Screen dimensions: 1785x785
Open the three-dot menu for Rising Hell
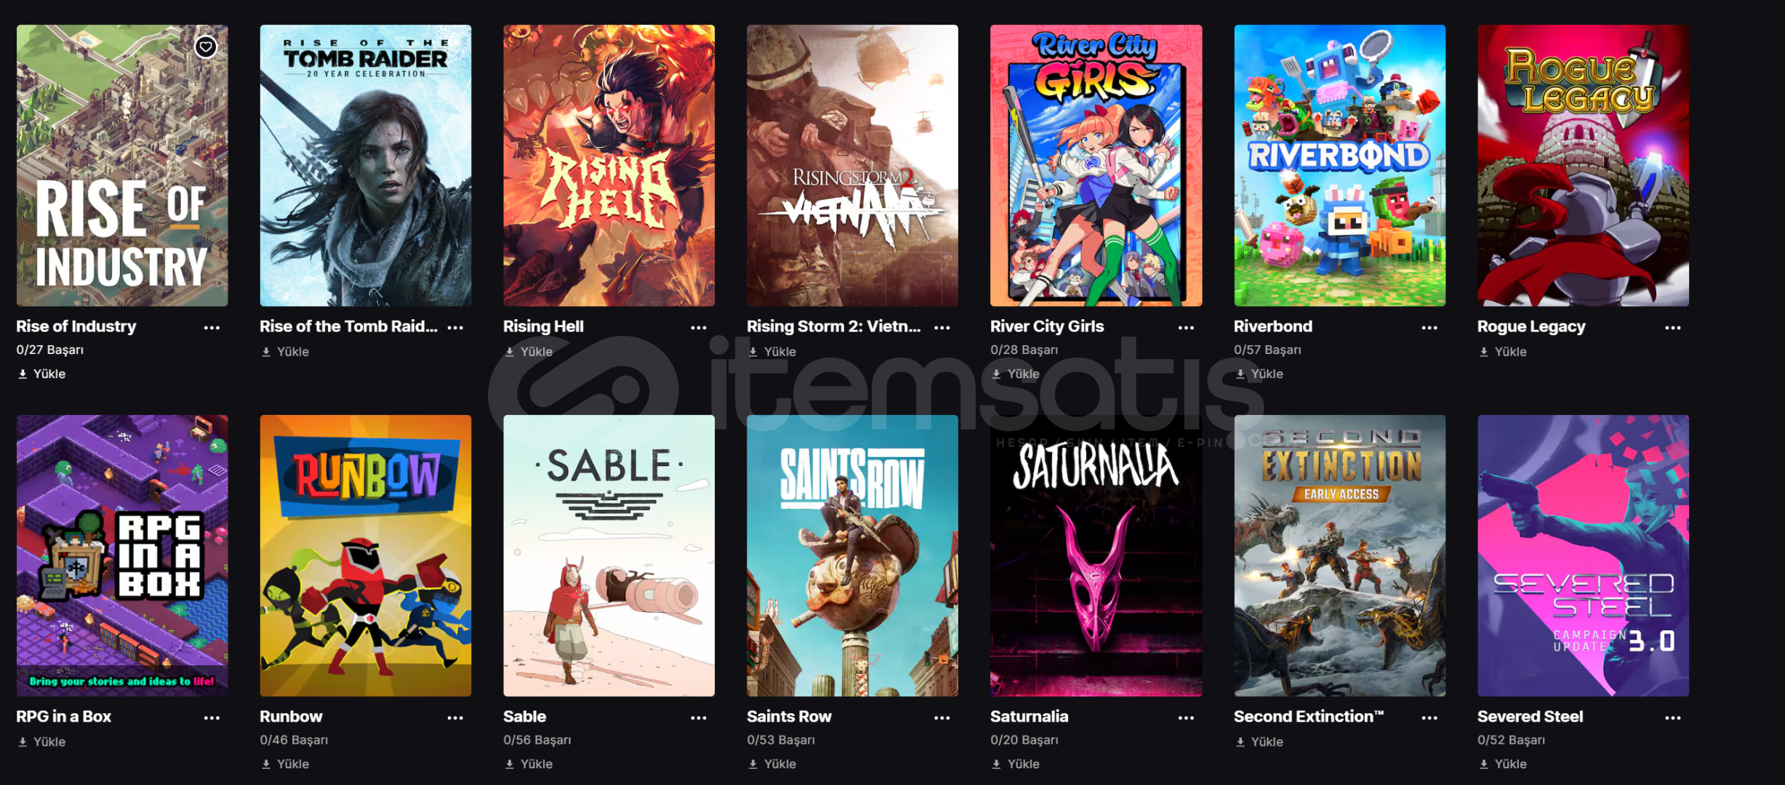tap(699, 328)
